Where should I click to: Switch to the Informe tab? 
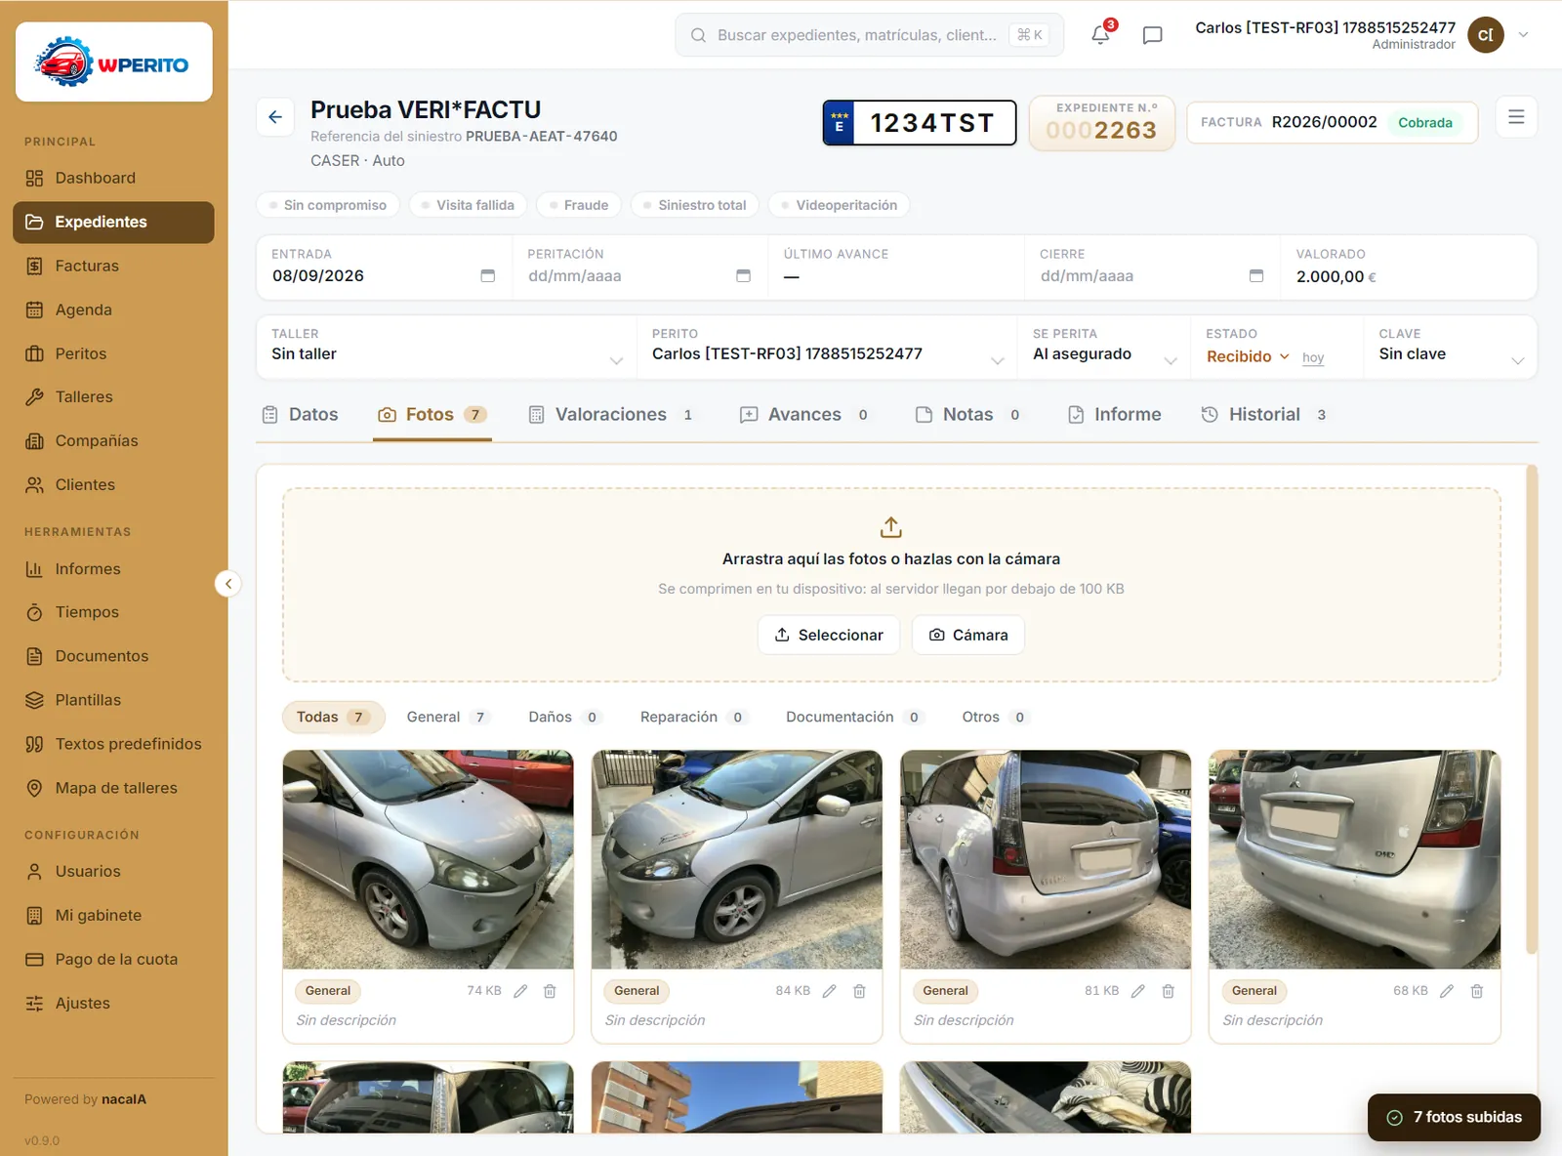1114,415
